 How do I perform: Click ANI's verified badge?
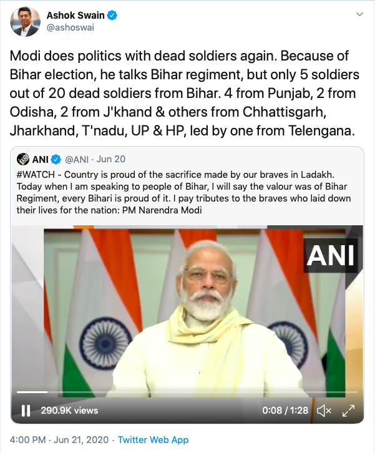click(54, 159)
